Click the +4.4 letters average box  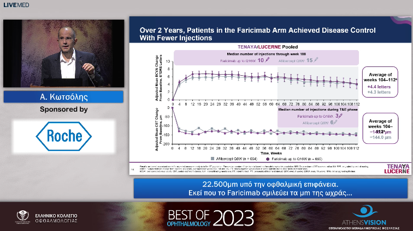[379, 82]
